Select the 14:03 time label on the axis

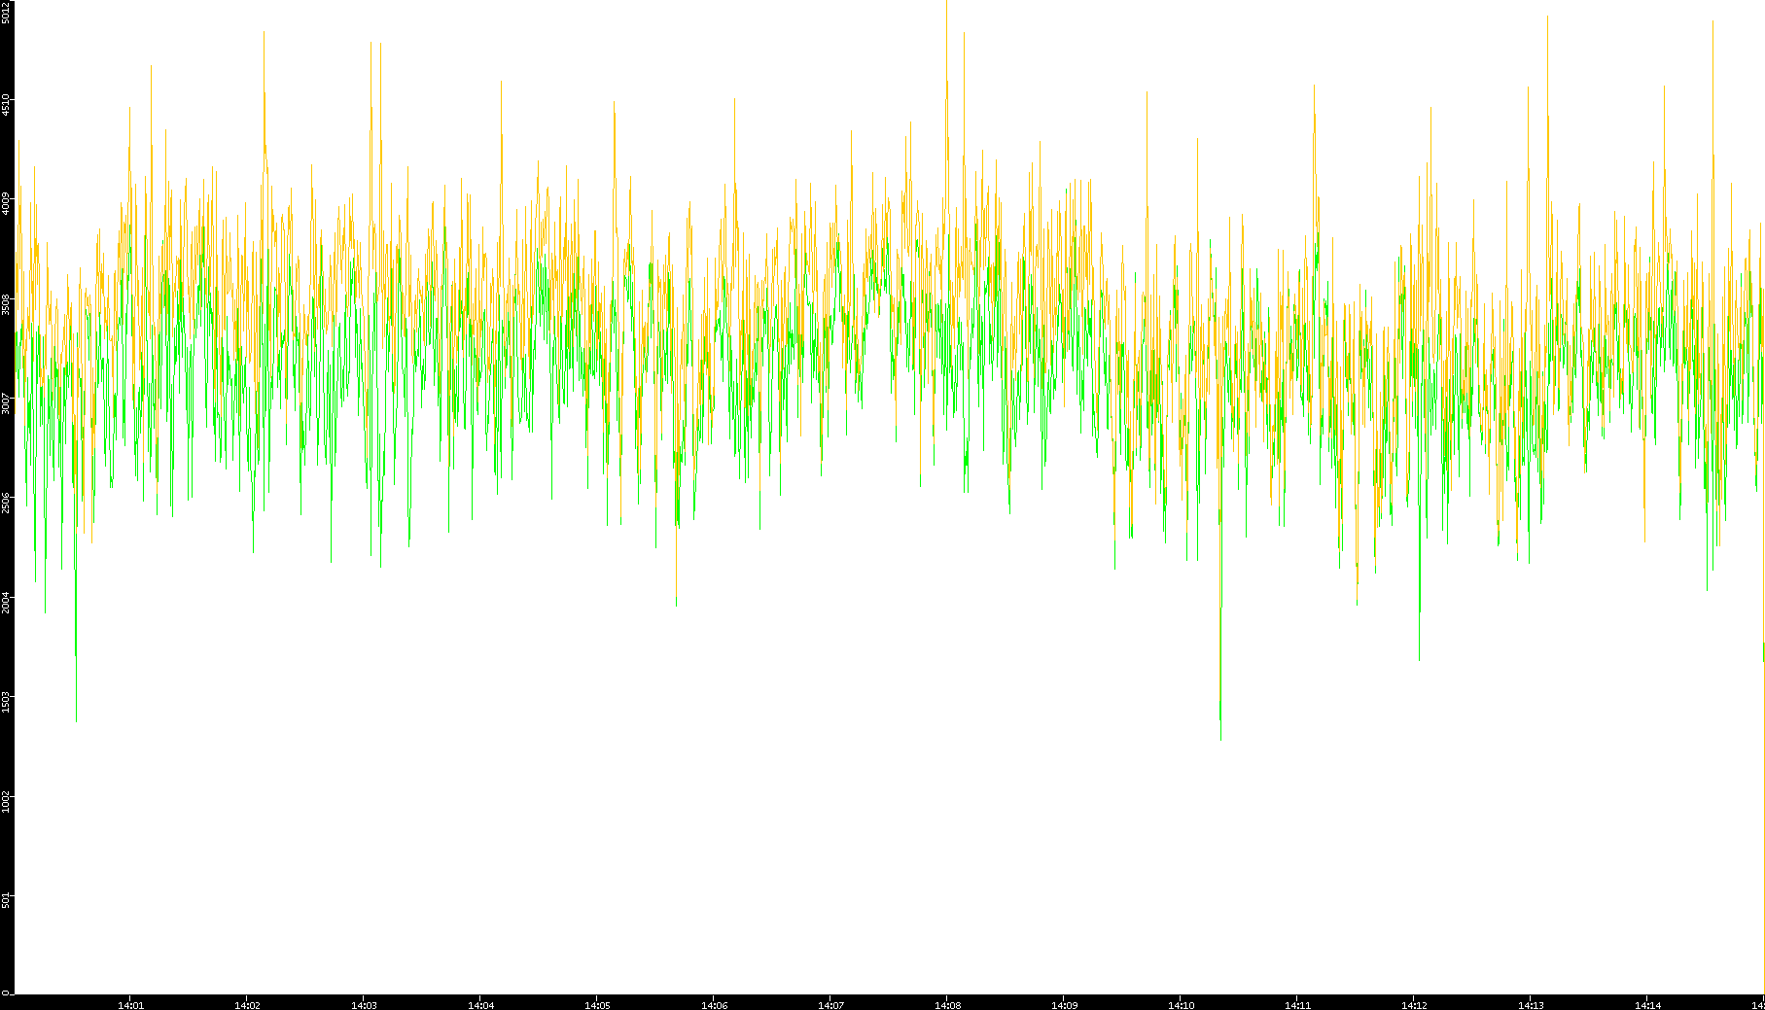pos(364,1005)
